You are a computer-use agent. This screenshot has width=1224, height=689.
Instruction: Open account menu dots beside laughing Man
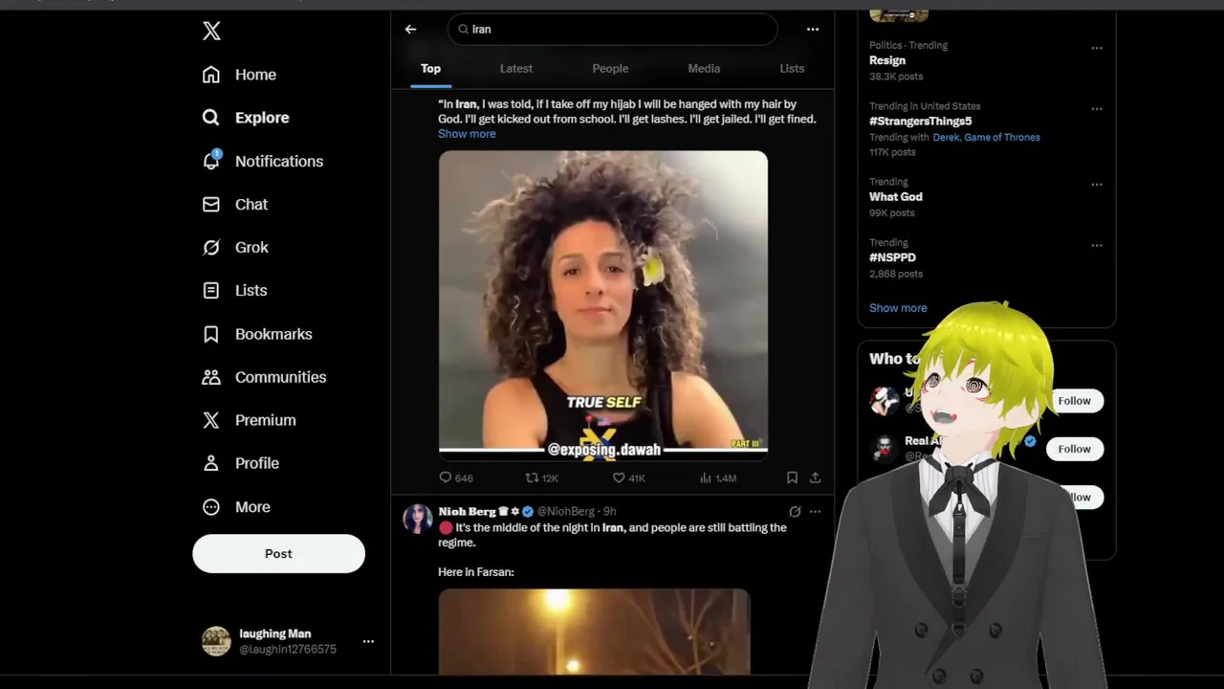click(x=368, y=641)
